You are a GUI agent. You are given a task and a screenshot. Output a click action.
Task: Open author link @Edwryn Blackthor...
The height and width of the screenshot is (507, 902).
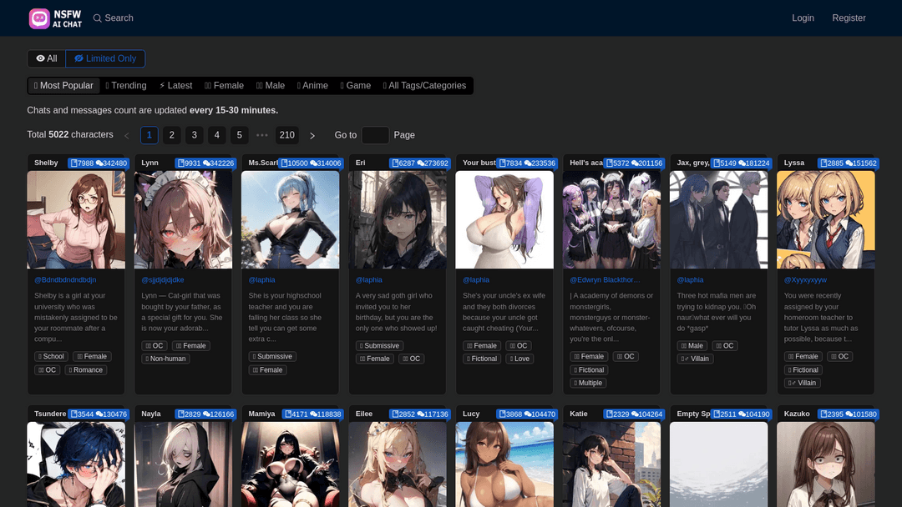(605, 280)
